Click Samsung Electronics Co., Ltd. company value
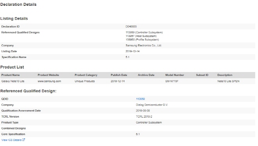Viewport: 258px width, 146px height. [x=143, y=46]
